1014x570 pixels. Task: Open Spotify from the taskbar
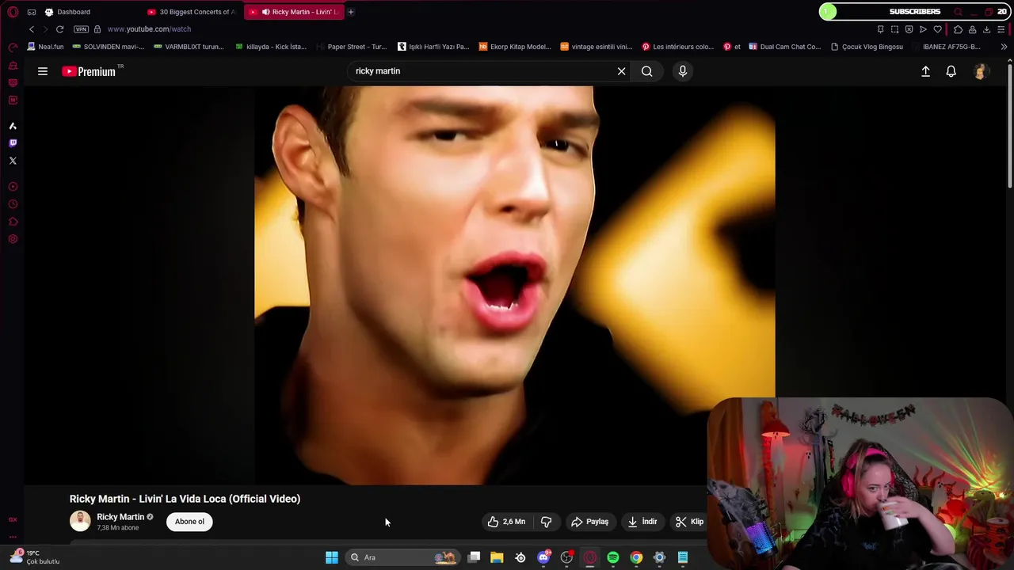pos(613,557)
